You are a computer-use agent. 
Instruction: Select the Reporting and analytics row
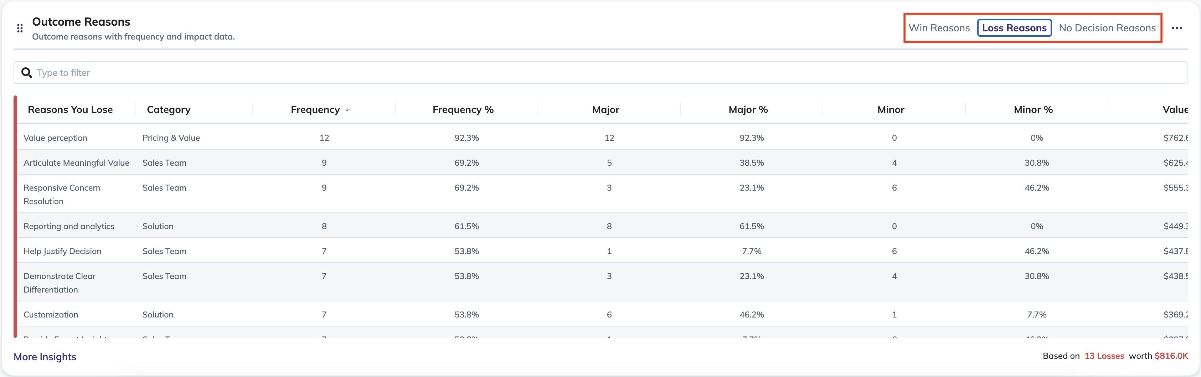(x=602, y=226)
